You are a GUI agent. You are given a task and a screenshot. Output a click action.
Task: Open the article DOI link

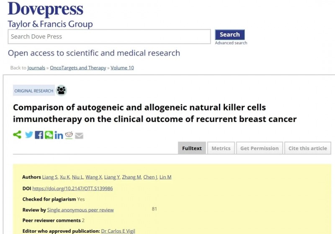[72, 188]
